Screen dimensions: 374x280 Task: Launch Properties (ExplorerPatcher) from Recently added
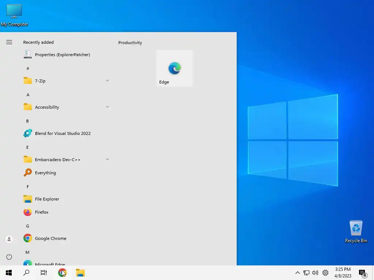(x=67, y=55)
